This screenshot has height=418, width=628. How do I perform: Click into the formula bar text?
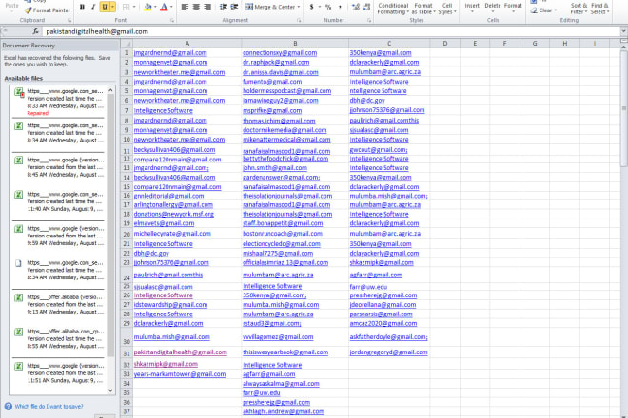pos(331,31)
